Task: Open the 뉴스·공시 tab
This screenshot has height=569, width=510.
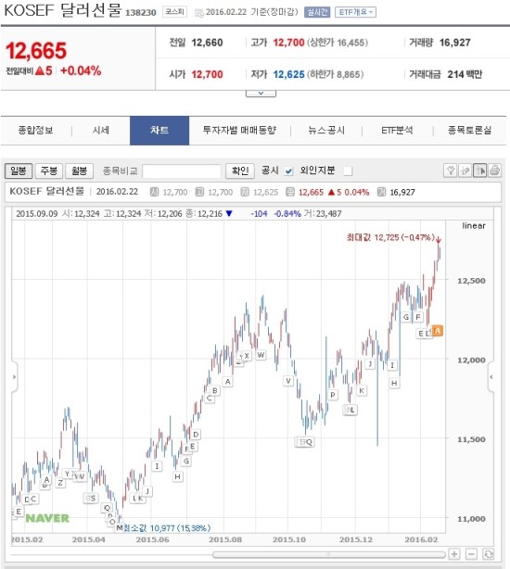Action: [x=326, y=131]
